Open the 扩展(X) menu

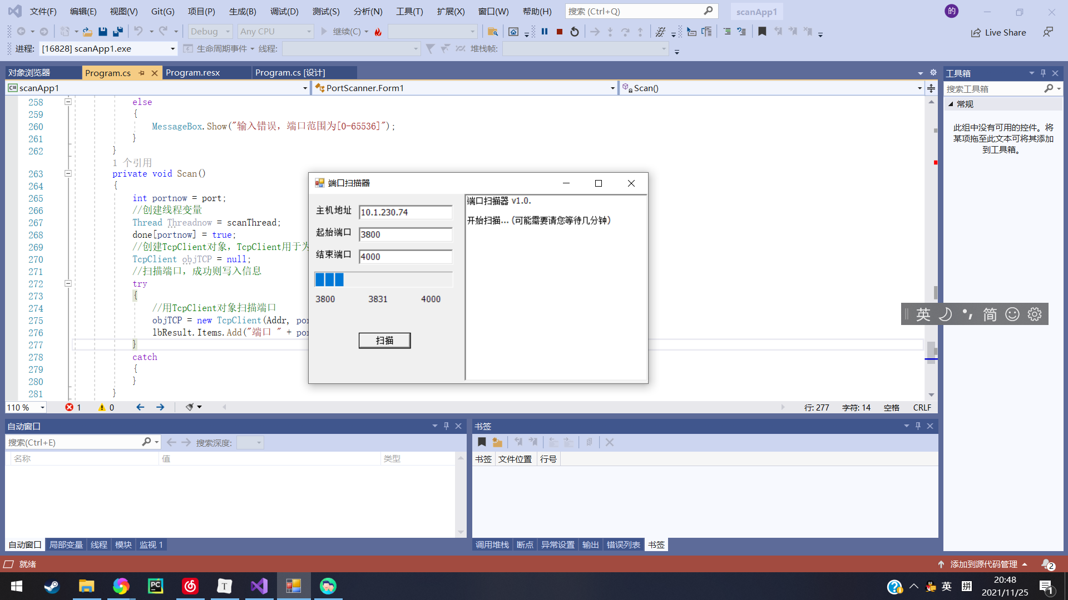coord(451,11)
